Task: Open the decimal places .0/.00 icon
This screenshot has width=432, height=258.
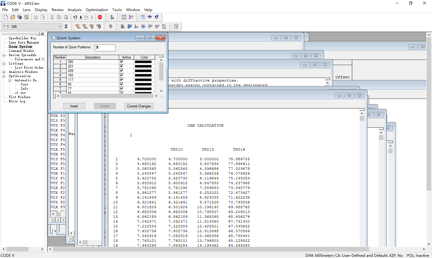Action: (x=112, y=17)
